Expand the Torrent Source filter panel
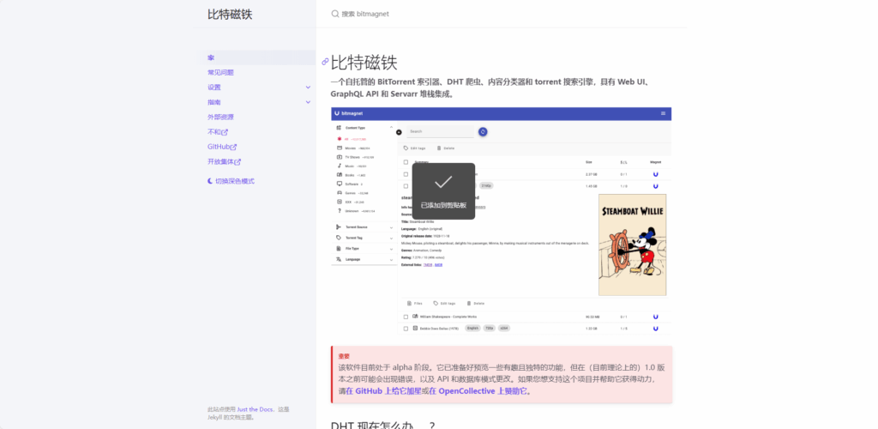 (364, 227)
